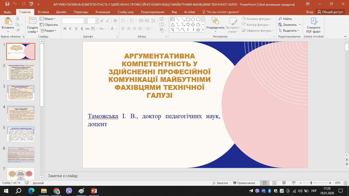Toggle bold formatting with Ж button

[x=65, y=28]
